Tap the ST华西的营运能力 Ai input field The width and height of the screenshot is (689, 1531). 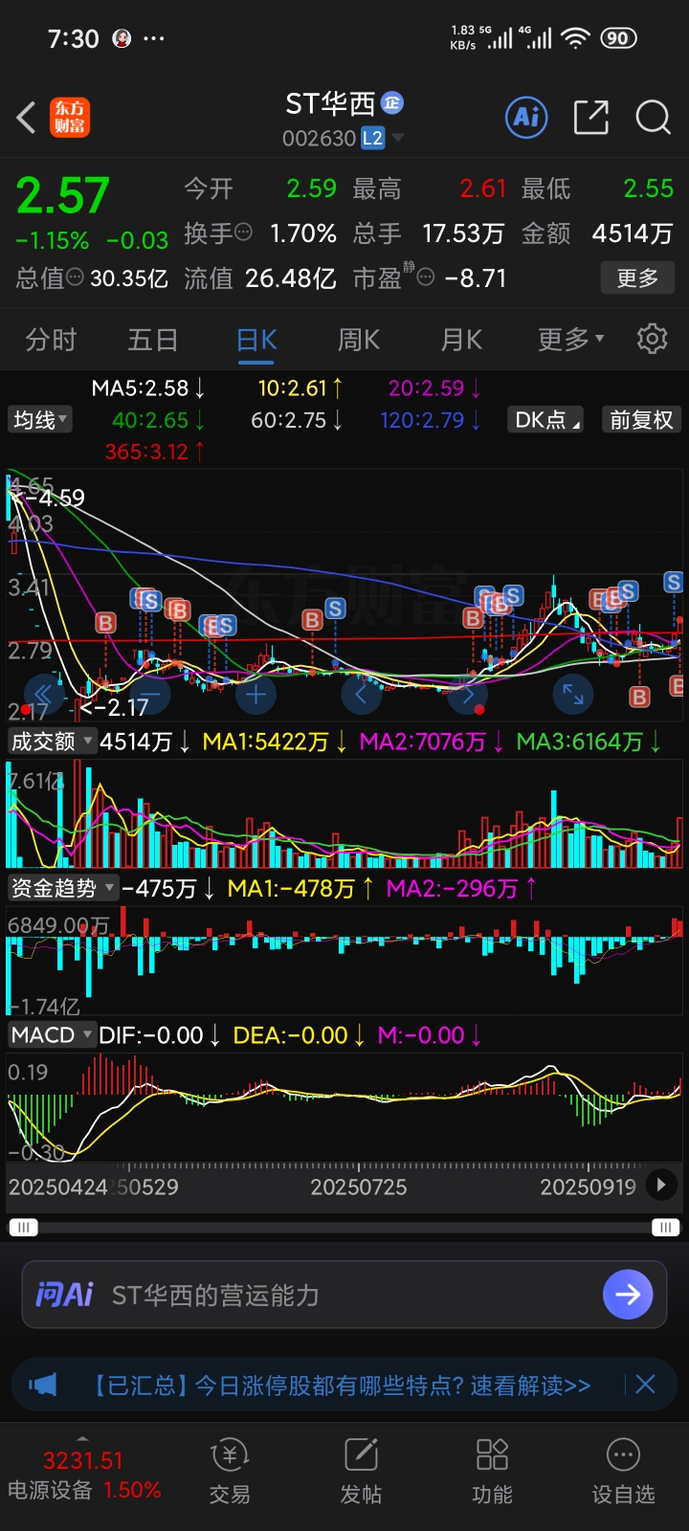coord(344,1295)
